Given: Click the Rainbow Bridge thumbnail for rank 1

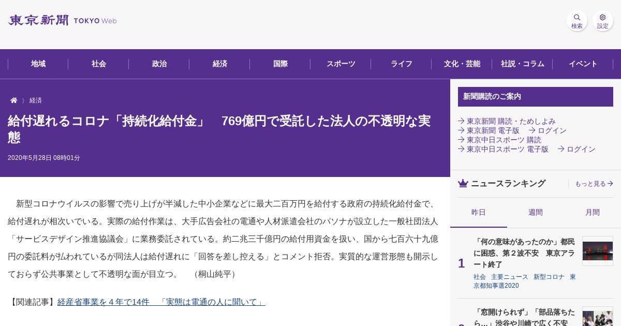Looking at the screenshot, I should coord(598,251).
